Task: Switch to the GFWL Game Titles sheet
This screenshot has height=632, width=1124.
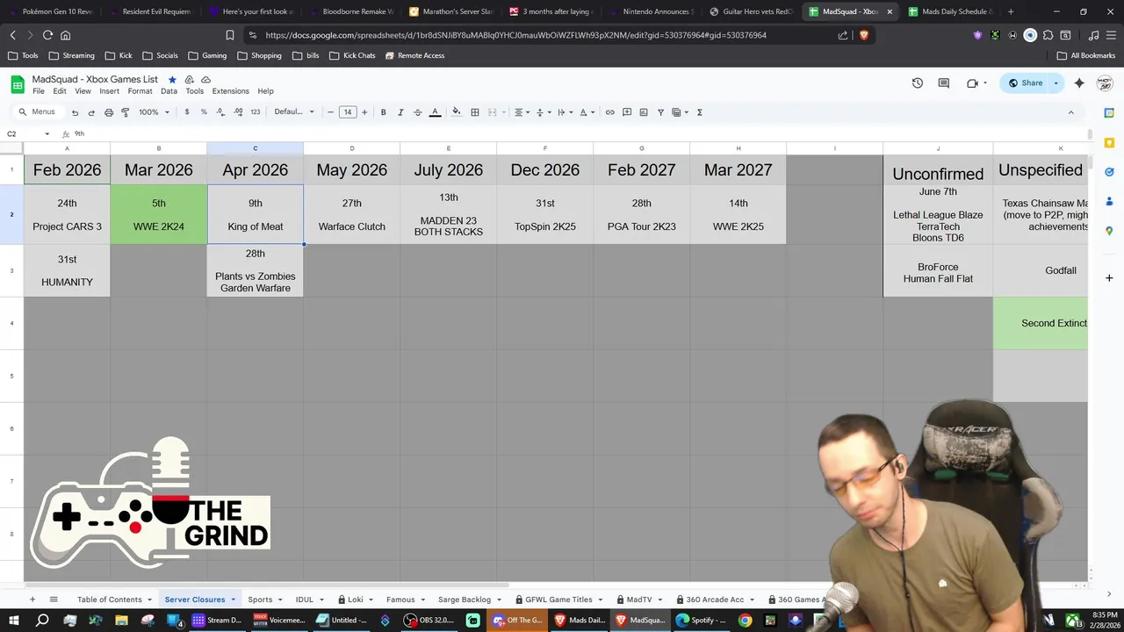Action: pyautogui.click(x=558, y=600)
